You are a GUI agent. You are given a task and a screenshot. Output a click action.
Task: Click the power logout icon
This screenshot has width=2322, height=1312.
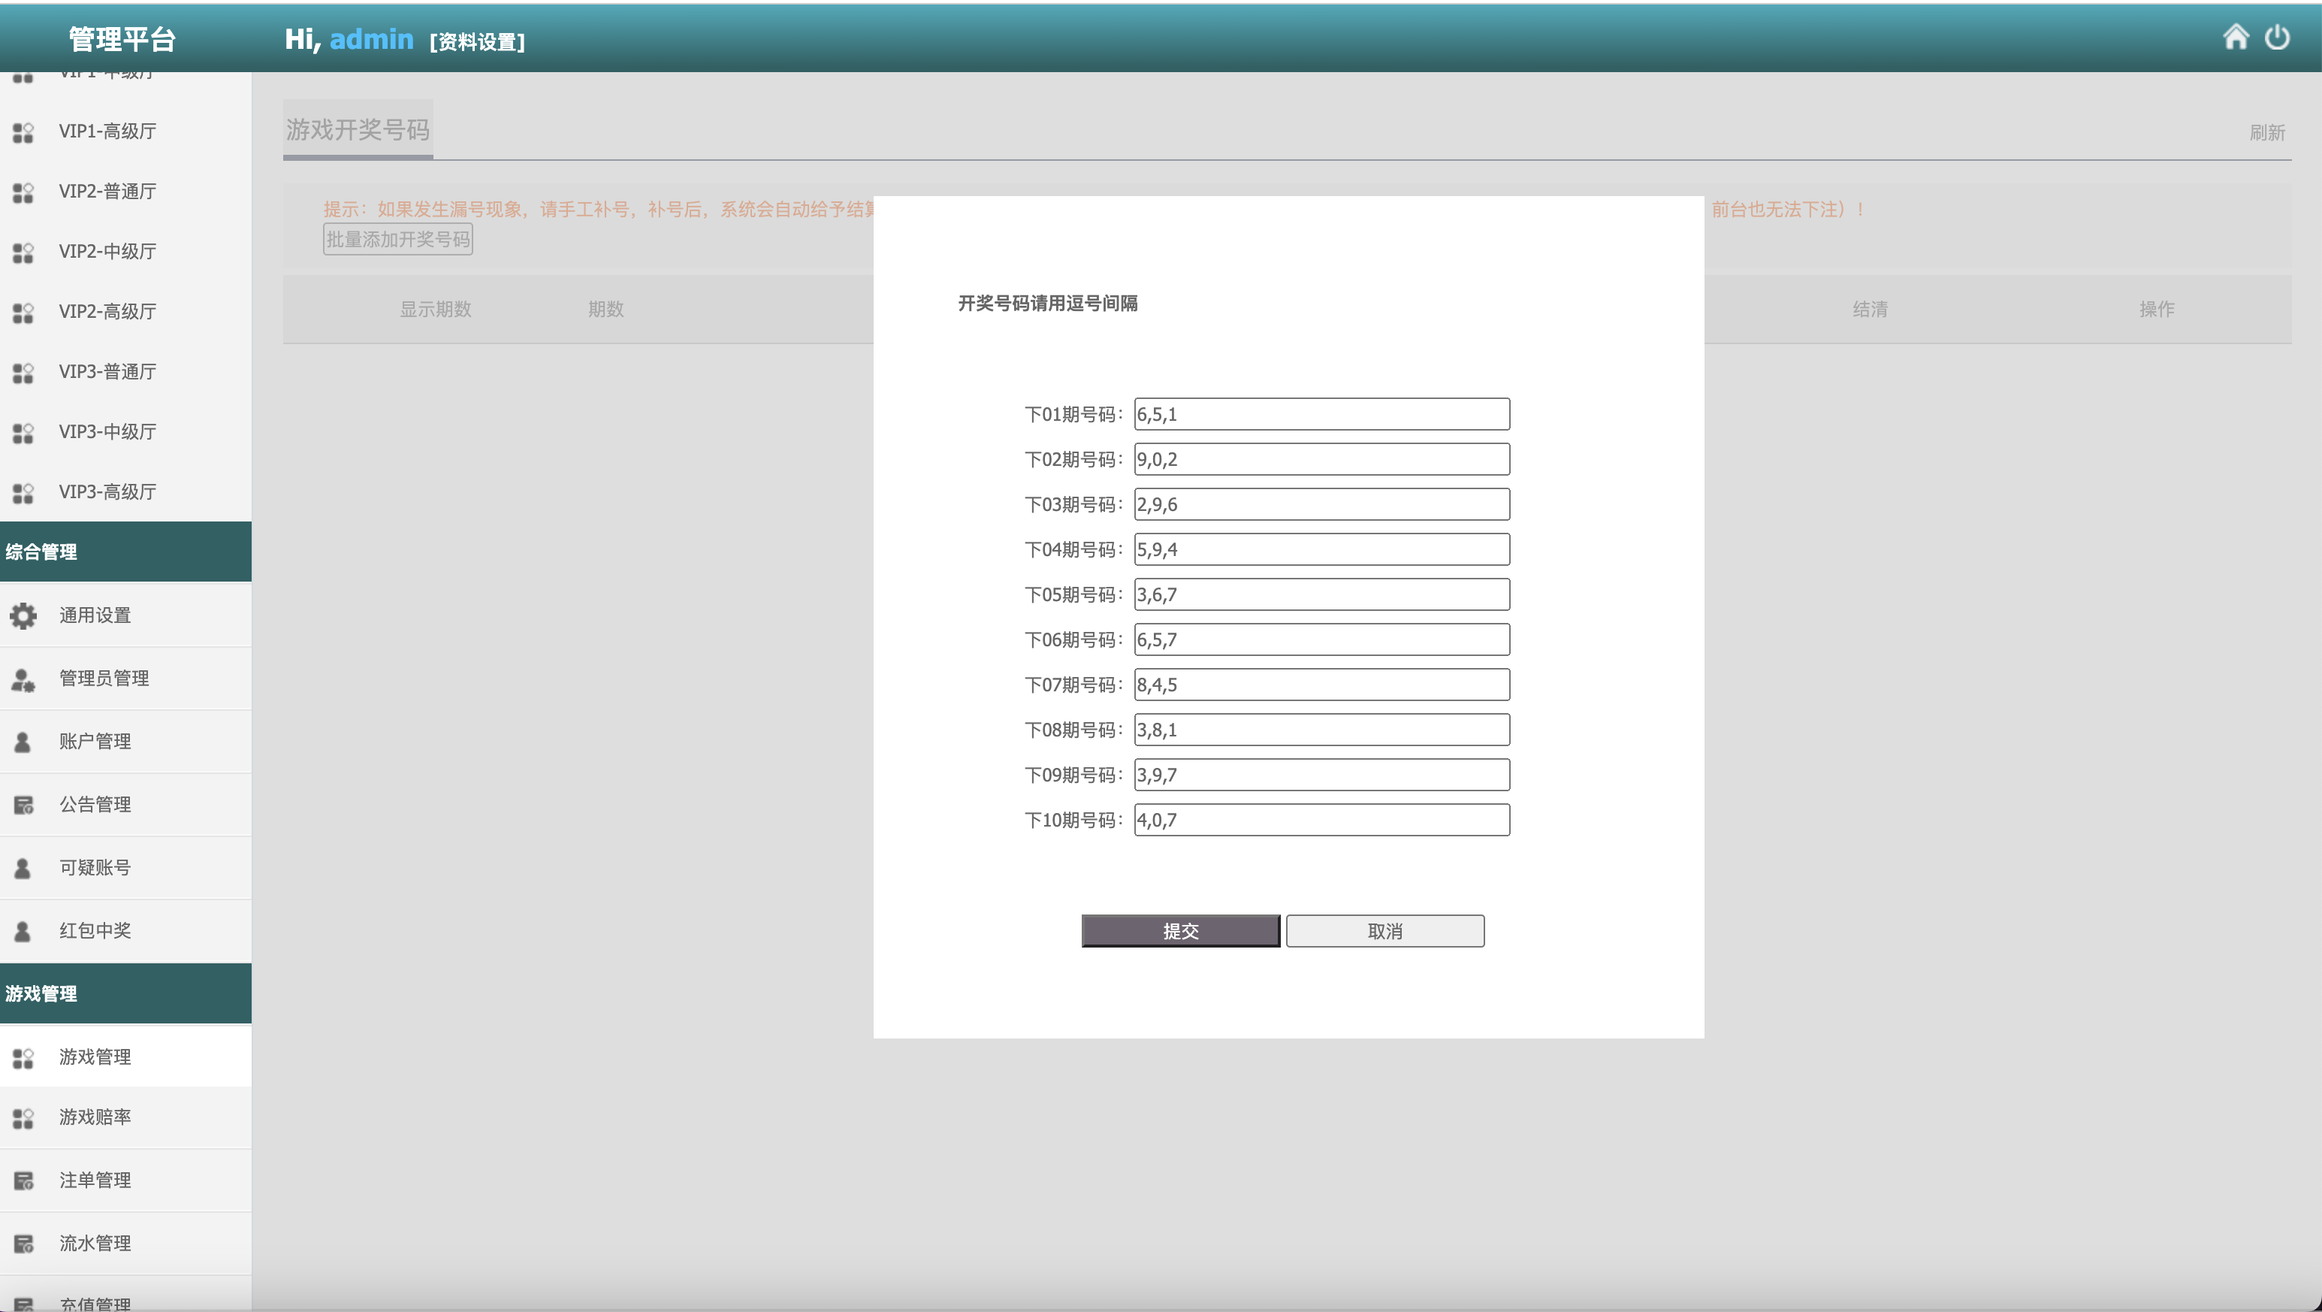2277,37
